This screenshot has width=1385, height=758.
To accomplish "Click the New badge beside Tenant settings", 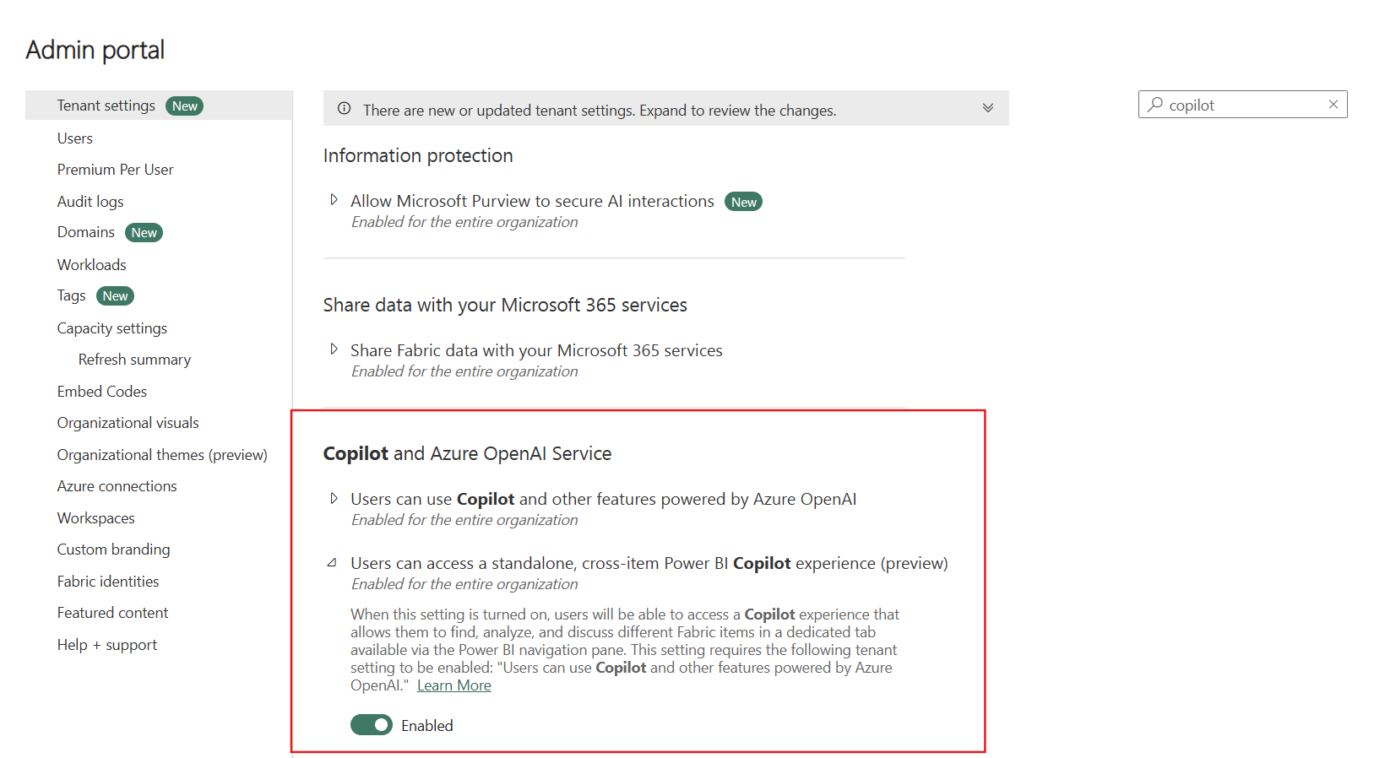I will click(x=184, y=106).
